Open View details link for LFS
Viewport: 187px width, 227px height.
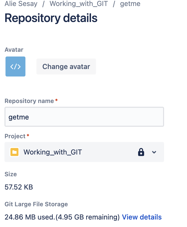tap(142, 217)
